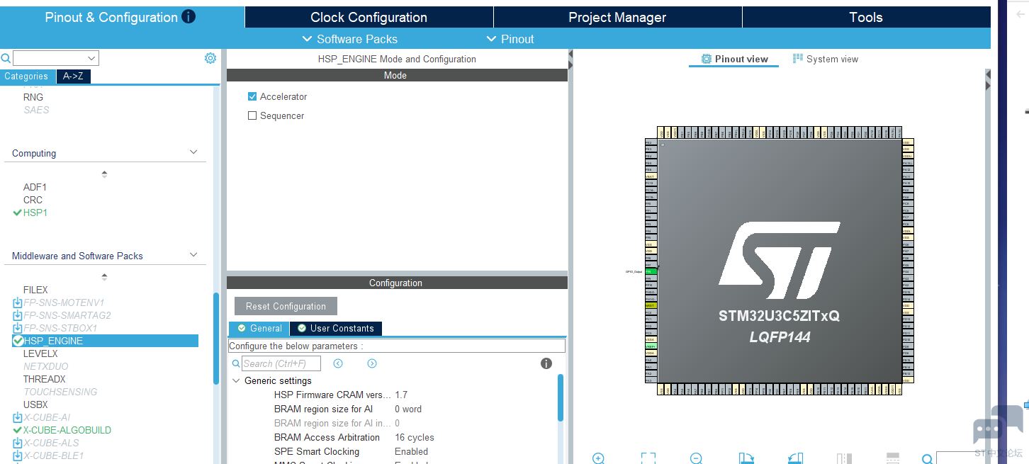Click HSP Firmware CRAM version value 1.7
Viewport: 1029px width, 464px height.
[401, 395]
